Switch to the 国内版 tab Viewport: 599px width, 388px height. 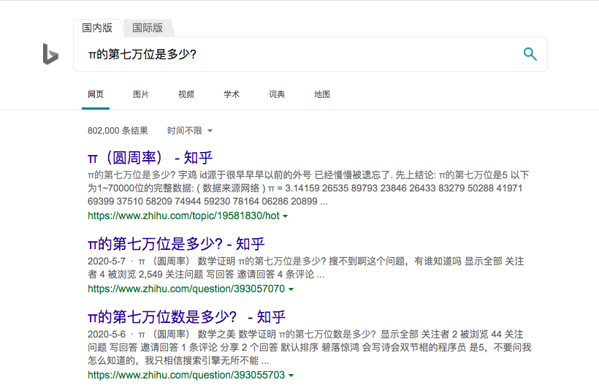pyautogui.click(x=97, y=28)
